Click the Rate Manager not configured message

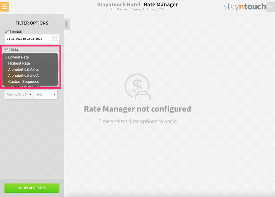point(137,109)
